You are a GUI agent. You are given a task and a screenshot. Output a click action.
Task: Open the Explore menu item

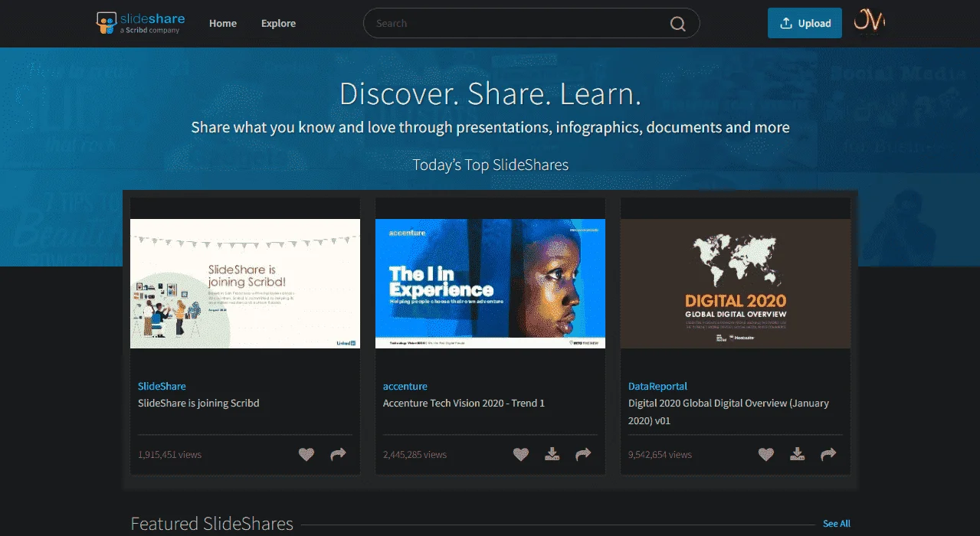278,23
